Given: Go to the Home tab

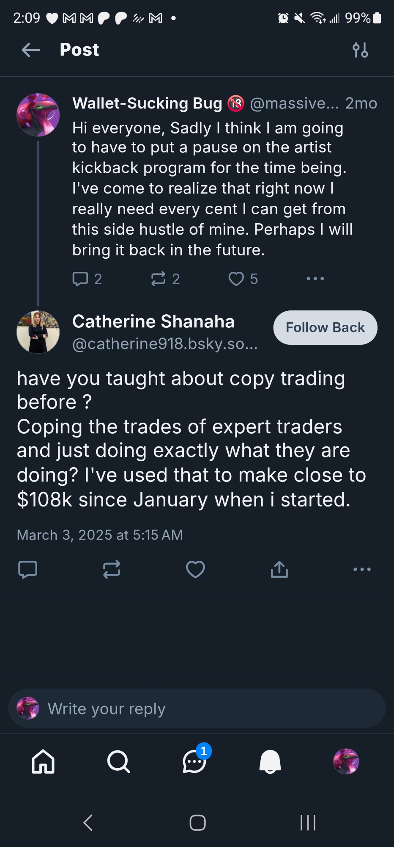Looking at the screenshot, I should tap(43, 761).
